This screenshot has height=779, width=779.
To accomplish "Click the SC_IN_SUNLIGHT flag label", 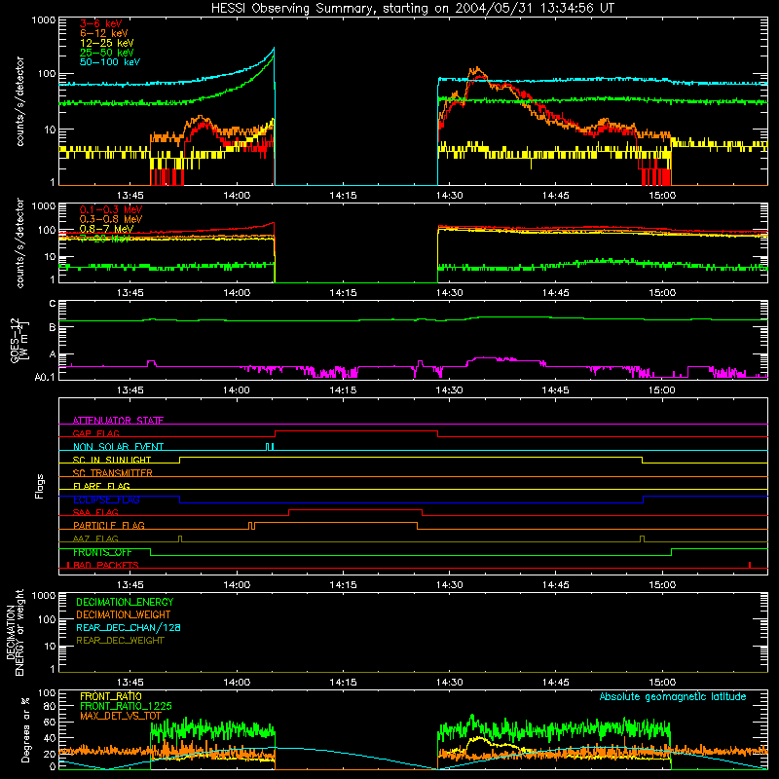I will 112,460.
